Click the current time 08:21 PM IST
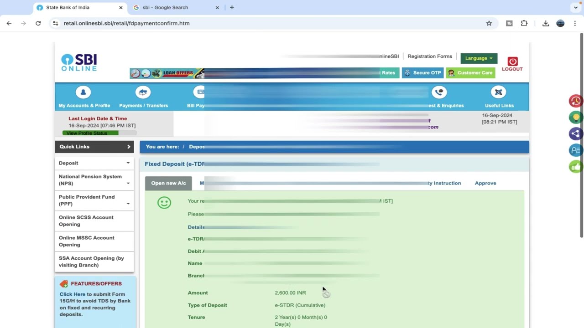Image resolution: width=584 pixels, height=328 pixels. [x=500, y=122]
